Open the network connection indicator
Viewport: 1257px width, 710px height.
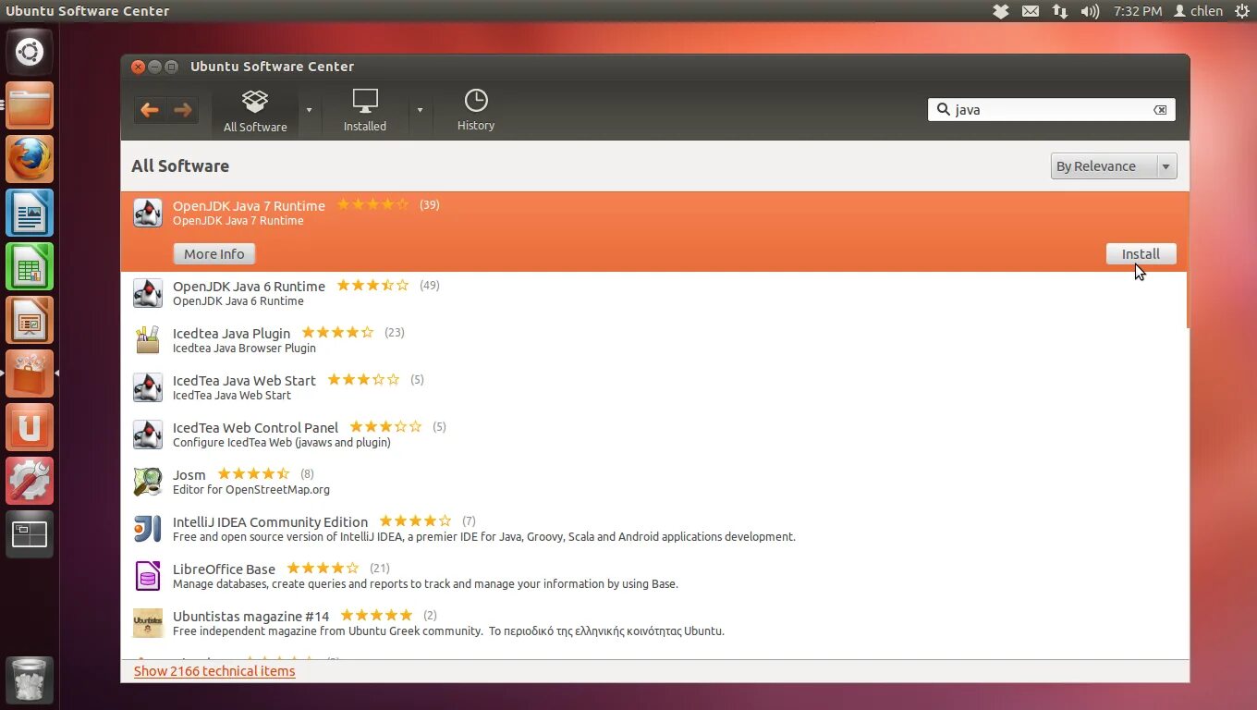(1060, 11)
